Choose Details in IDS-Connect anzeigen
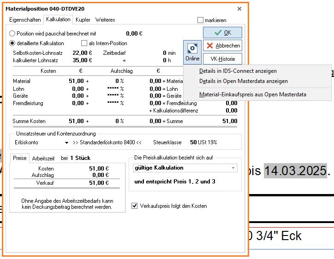 pos(238,71)
